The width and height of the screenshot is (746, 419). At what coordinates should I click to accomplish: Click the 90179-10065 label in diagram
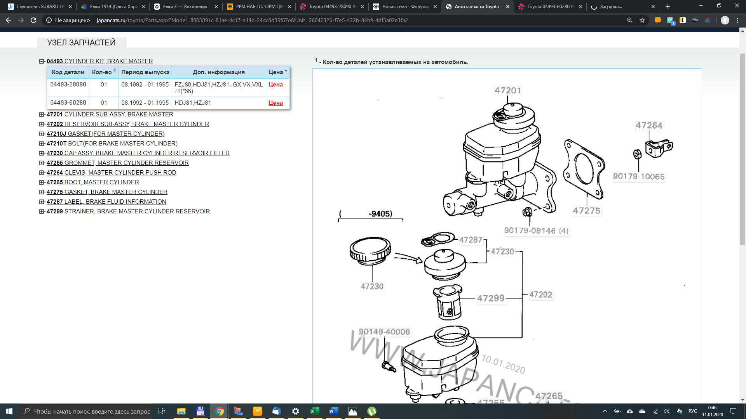pos(639,177)
